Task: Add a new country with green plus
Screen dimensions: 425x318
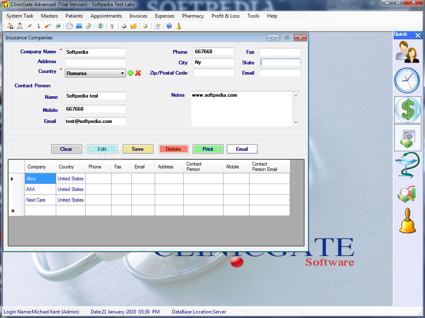Action: [130, 73]
